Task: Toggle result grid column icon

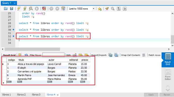Action: click(x=20, y=55)
